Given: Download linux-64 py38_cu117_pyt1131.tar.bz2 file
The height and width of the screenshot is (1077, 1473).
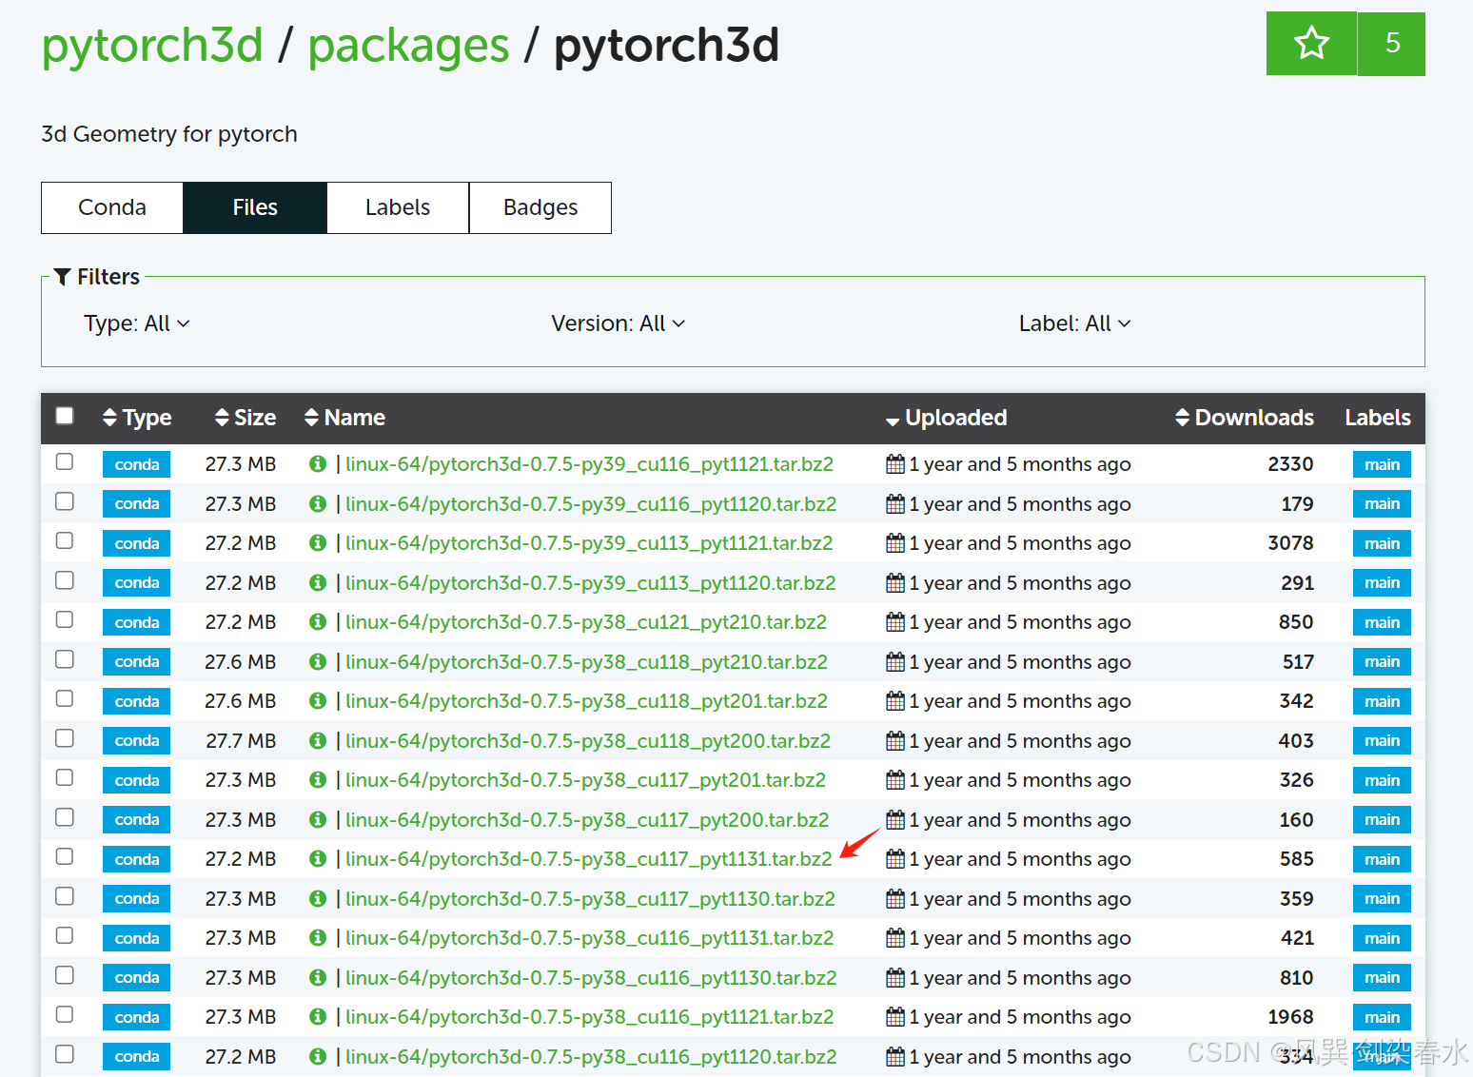Looking at the screenshot, I should (x=588, y=859).
